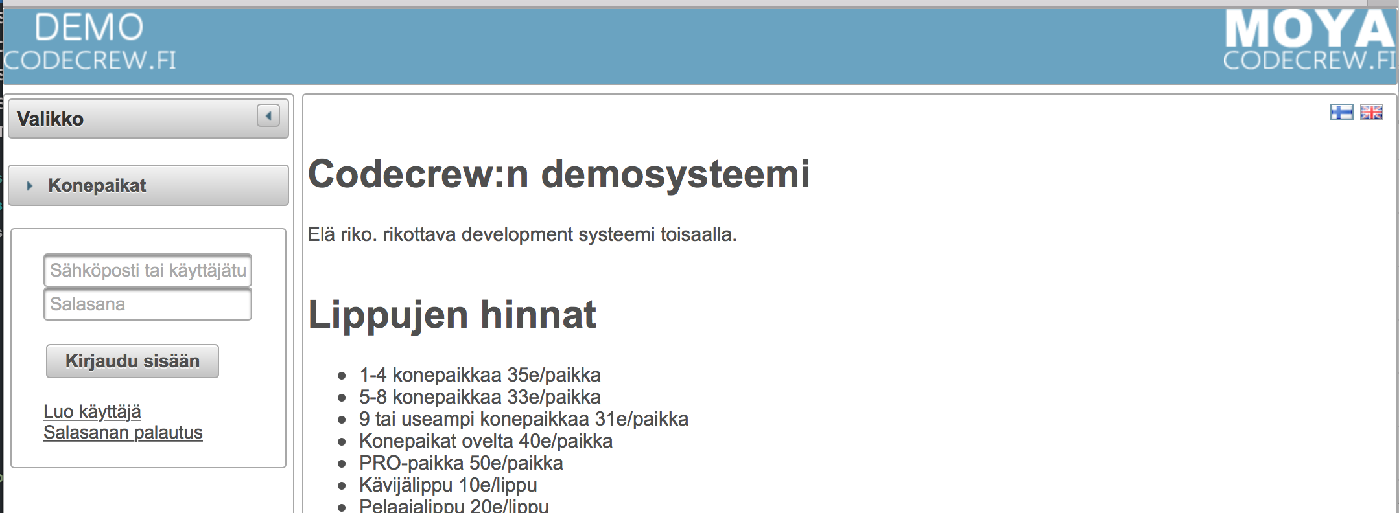Click the Codecrew:n demosysteemi heading
This screenshot has height=513, width=1399.
(x=558, y=174)
